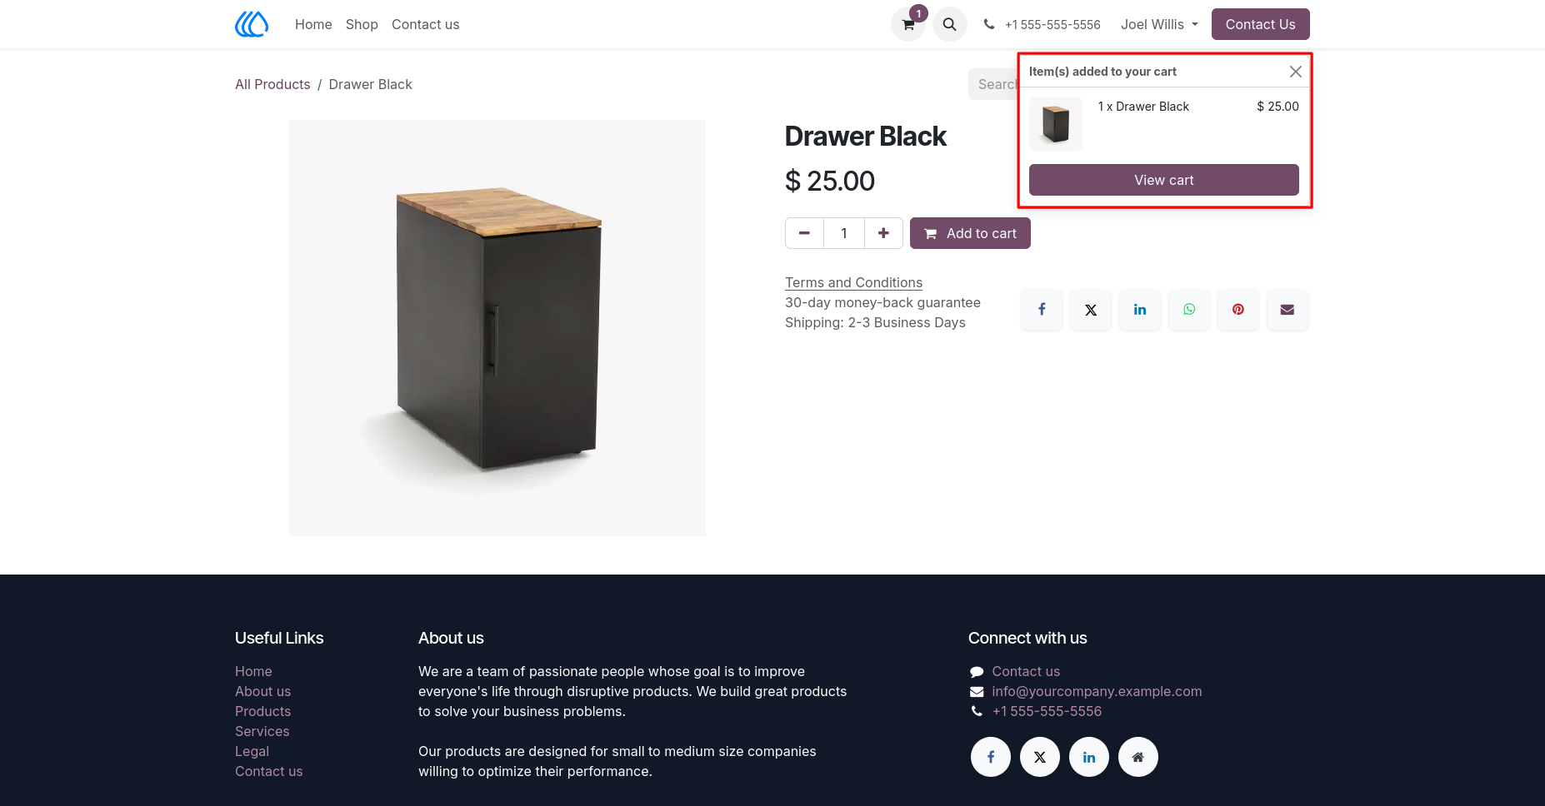Expand the Joel Willis user dropdown
The image size is (1545, 806).
[x=1159, y=24]
